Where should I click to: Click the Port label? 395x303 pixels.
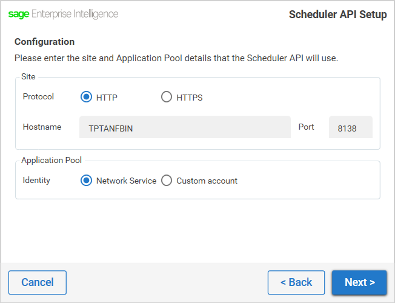tap(307, 127)
